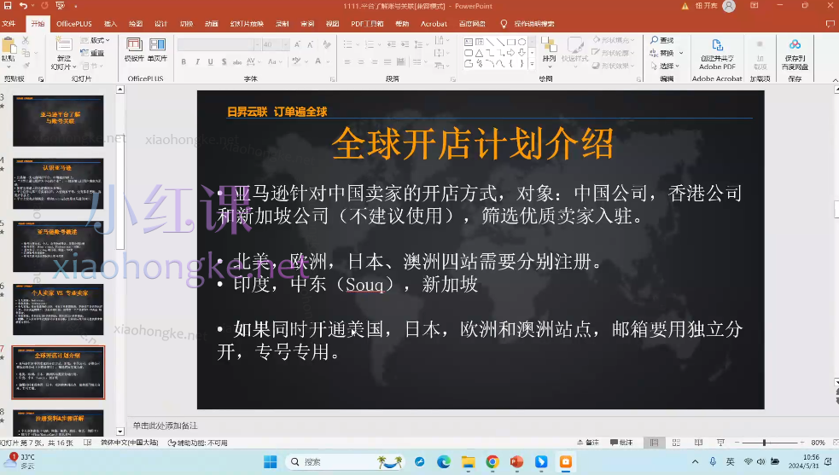Open 选择 Select dropdown

click(x=665, y=66)
